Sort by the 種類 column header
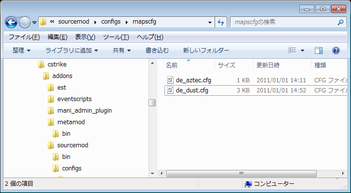The height and width of the screenshot is (193, 351). click(x=320, y=65)
